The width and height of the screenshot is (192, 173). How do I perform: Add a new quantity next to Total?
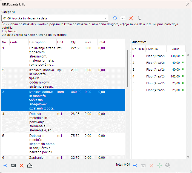(x=135, y=166)
